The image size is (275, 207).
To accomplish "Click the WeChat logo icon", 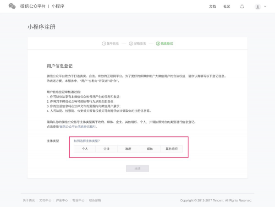I will (x=12, y=6).
